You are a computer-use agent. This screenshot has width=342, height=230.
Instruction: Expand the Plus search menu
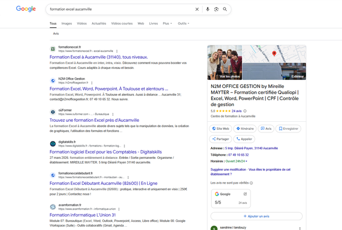coord(167,23)
